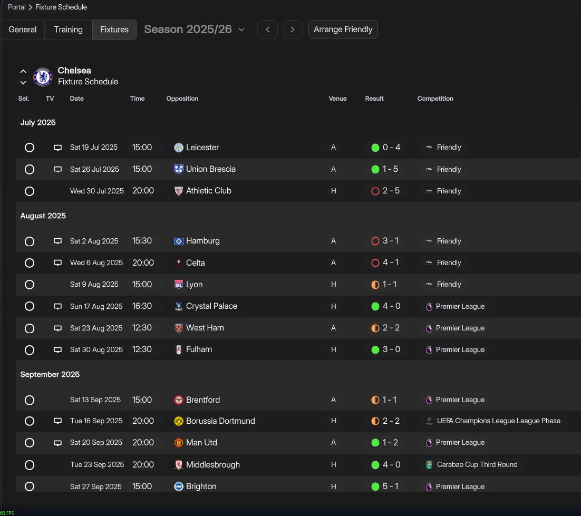Sort by Opposition column header

(182, 99)
